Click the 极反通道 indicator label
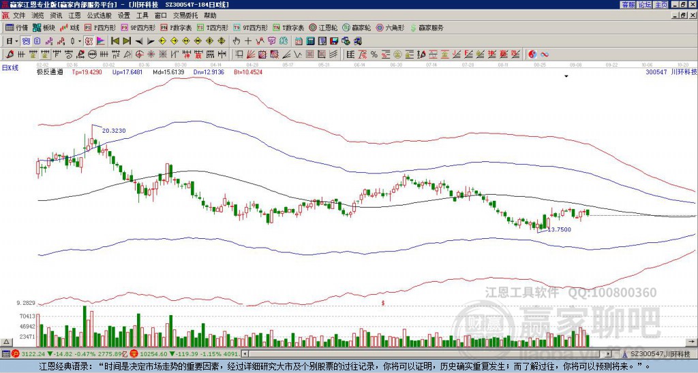 (x=50, y=71)
